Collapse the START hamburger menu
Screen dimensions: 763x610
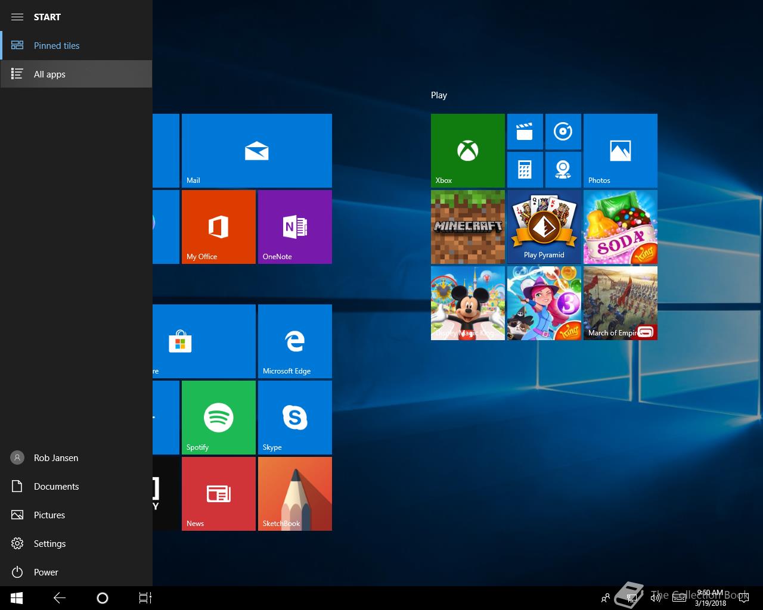coord(17,17)
